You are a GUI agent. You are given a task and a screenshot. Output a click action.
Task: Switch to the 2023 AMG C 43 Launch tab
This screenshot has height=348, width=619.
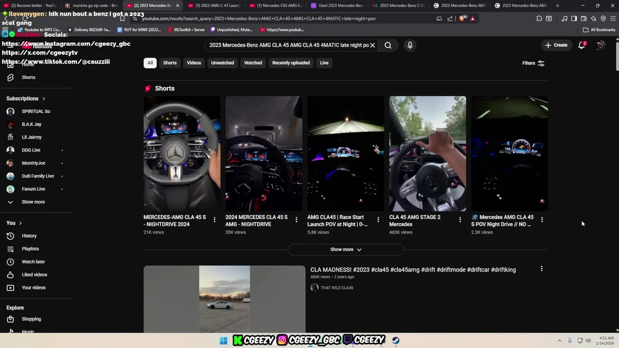click(214, 5)
